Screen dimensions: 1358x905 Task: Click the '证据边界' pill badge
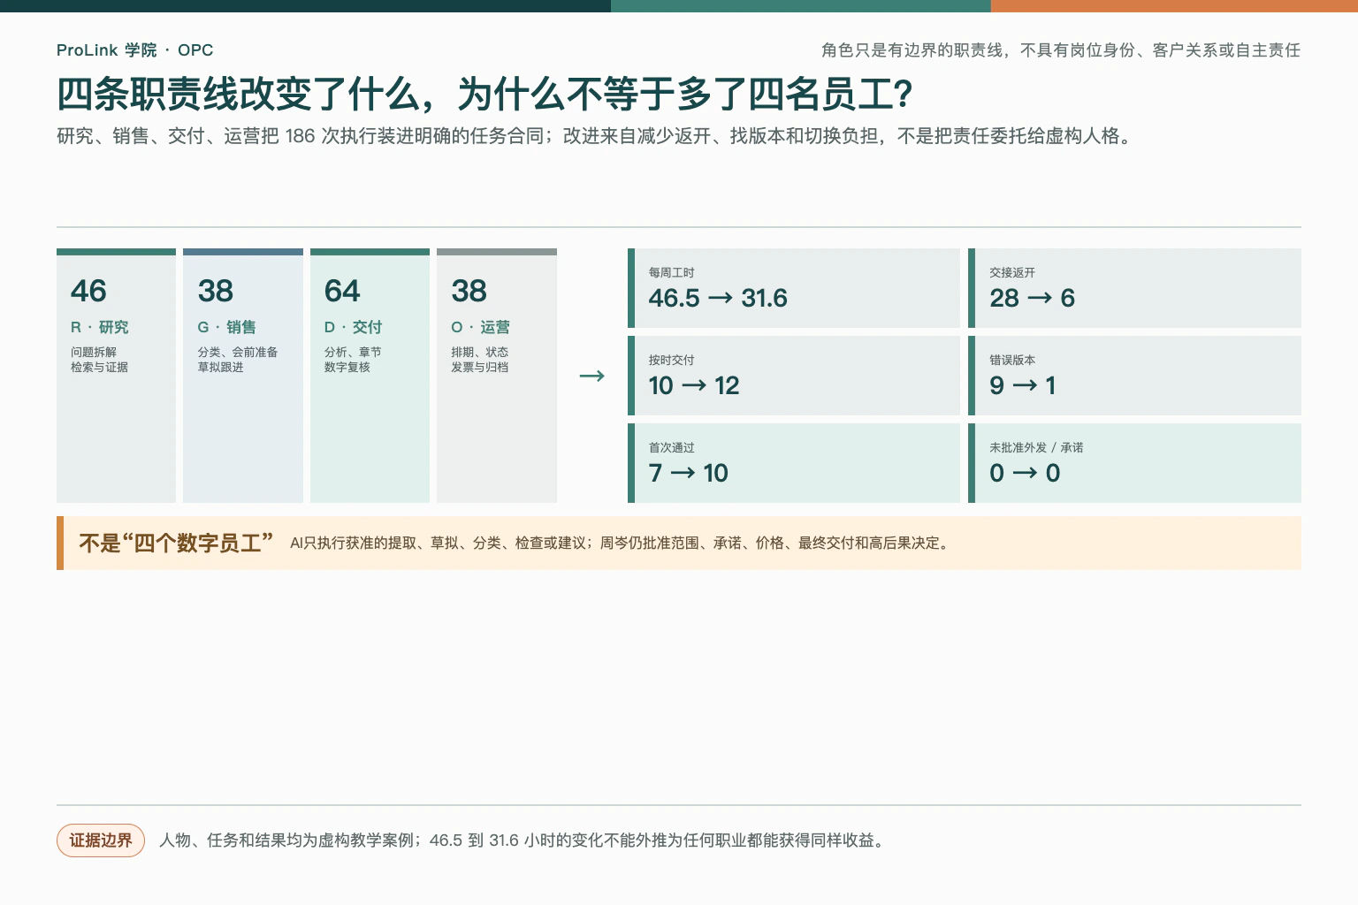pos(101,840)
